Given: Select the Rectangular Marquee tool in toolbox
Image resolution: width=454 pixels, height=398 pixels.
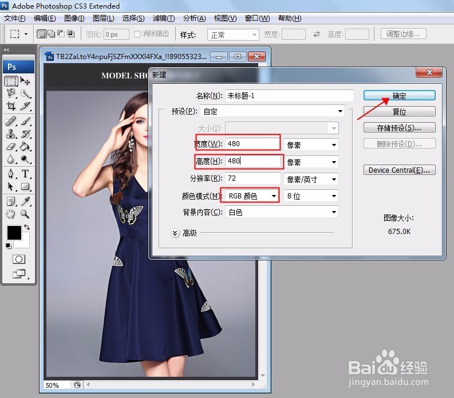Looking at the screenshot, I should pyautogui.click(x=11, y=81).
